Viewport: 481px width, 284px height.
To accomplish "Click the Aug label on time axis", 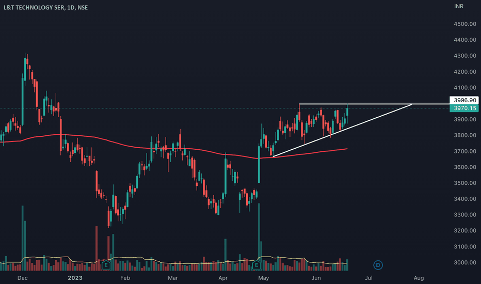I will (419, 278).
